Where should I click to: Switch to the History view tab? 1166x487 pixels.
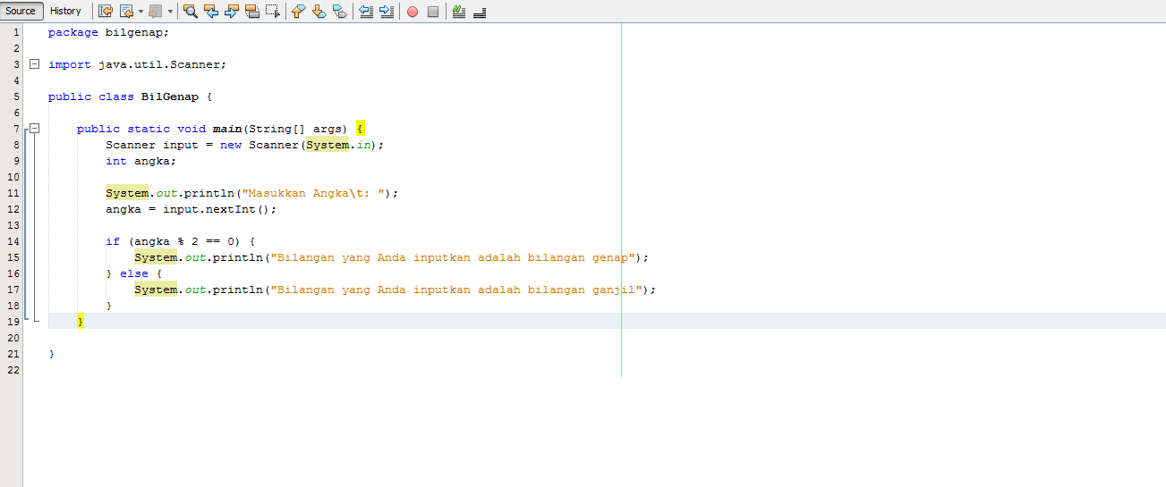click(x=65, y=11)
